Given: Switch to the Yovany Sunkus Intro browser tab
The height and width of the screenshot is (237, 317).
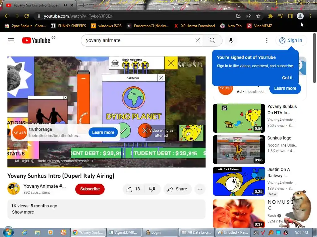Looking at the screenshot, I should tap(37, 5).
